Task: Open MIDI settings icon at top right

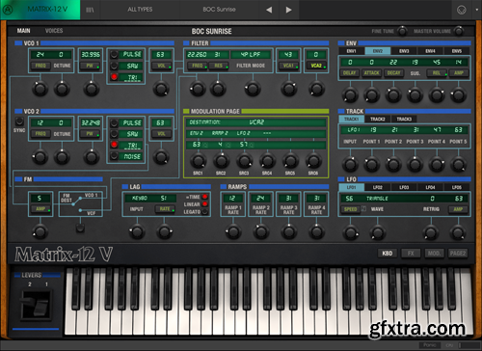Action: (x=462, y=10)
